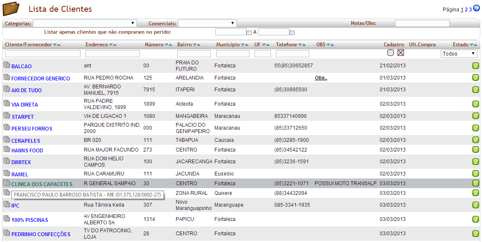482x242 pixels.
Task: Open the PERSEU FORROS client link
Action: coord(32,128)
